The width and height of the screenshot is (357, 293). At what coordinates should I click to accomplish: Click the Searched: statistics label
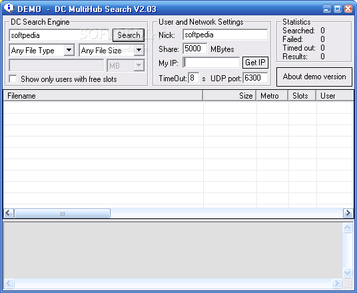(298, 31)
